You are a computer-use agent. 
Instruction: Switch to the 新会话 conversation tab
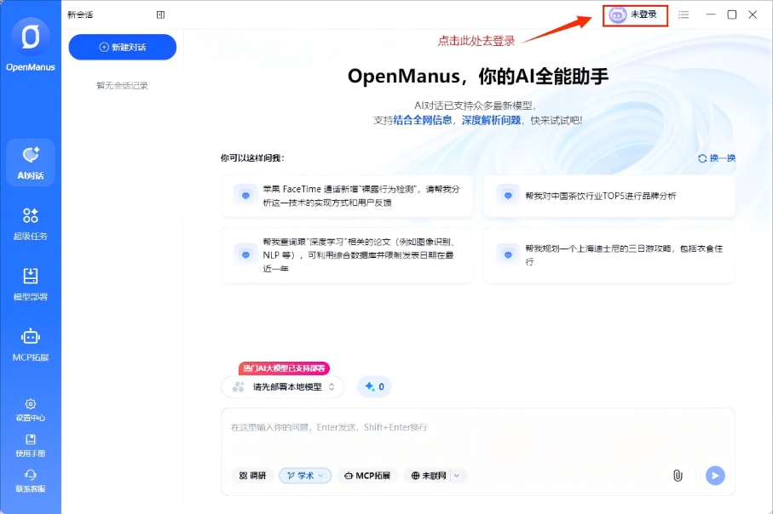point(79,14)
